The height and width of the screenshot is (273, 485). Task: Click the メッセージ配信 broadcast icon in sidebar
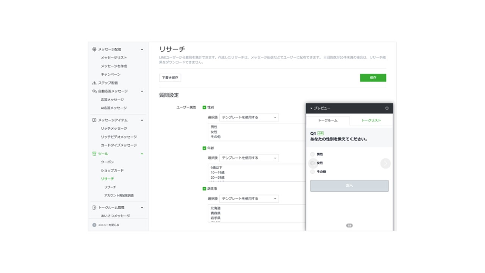[94, 49]
